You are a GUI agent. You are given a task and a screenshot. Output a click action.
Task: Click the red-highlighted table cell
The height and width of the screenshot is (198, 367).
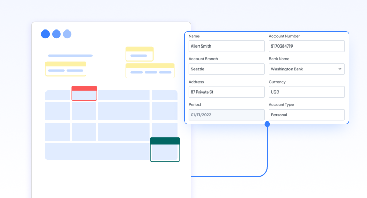[x=84, y=94]
